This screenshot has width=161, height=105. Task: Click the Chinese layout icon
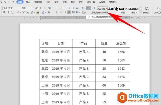77,8
